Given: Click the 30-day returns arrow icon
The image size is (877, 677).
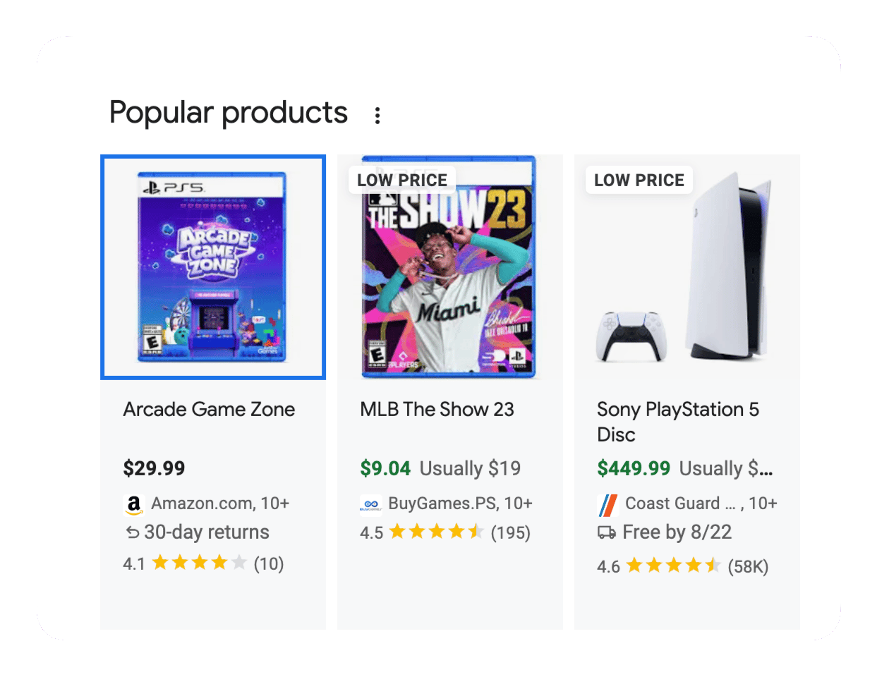Looking at the screenshot, I should point(132,532).
